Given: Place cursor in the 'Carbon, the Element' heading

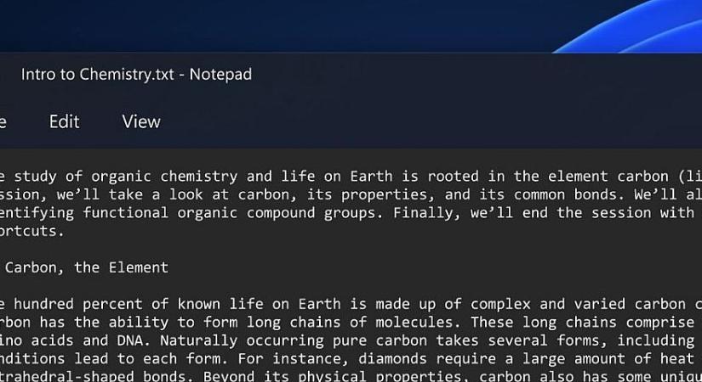Looking at the screenshot, I should pos(87,267).
